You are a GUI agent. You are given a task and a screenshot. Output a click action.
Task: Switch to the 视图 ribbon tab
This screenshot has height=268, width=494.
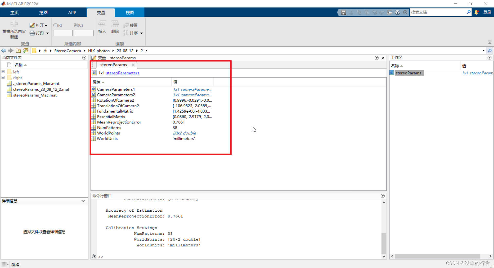tap(130, 12)
